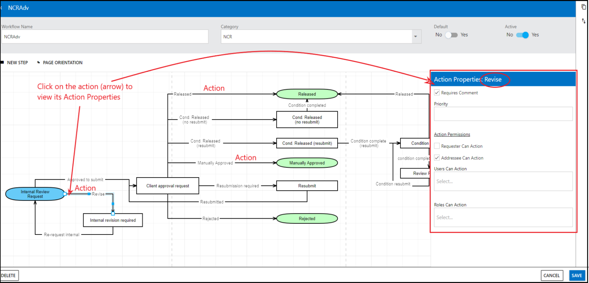Click the Workflow Name input field
The width and height of the screenshot is (589, 283).
(105, 37)
